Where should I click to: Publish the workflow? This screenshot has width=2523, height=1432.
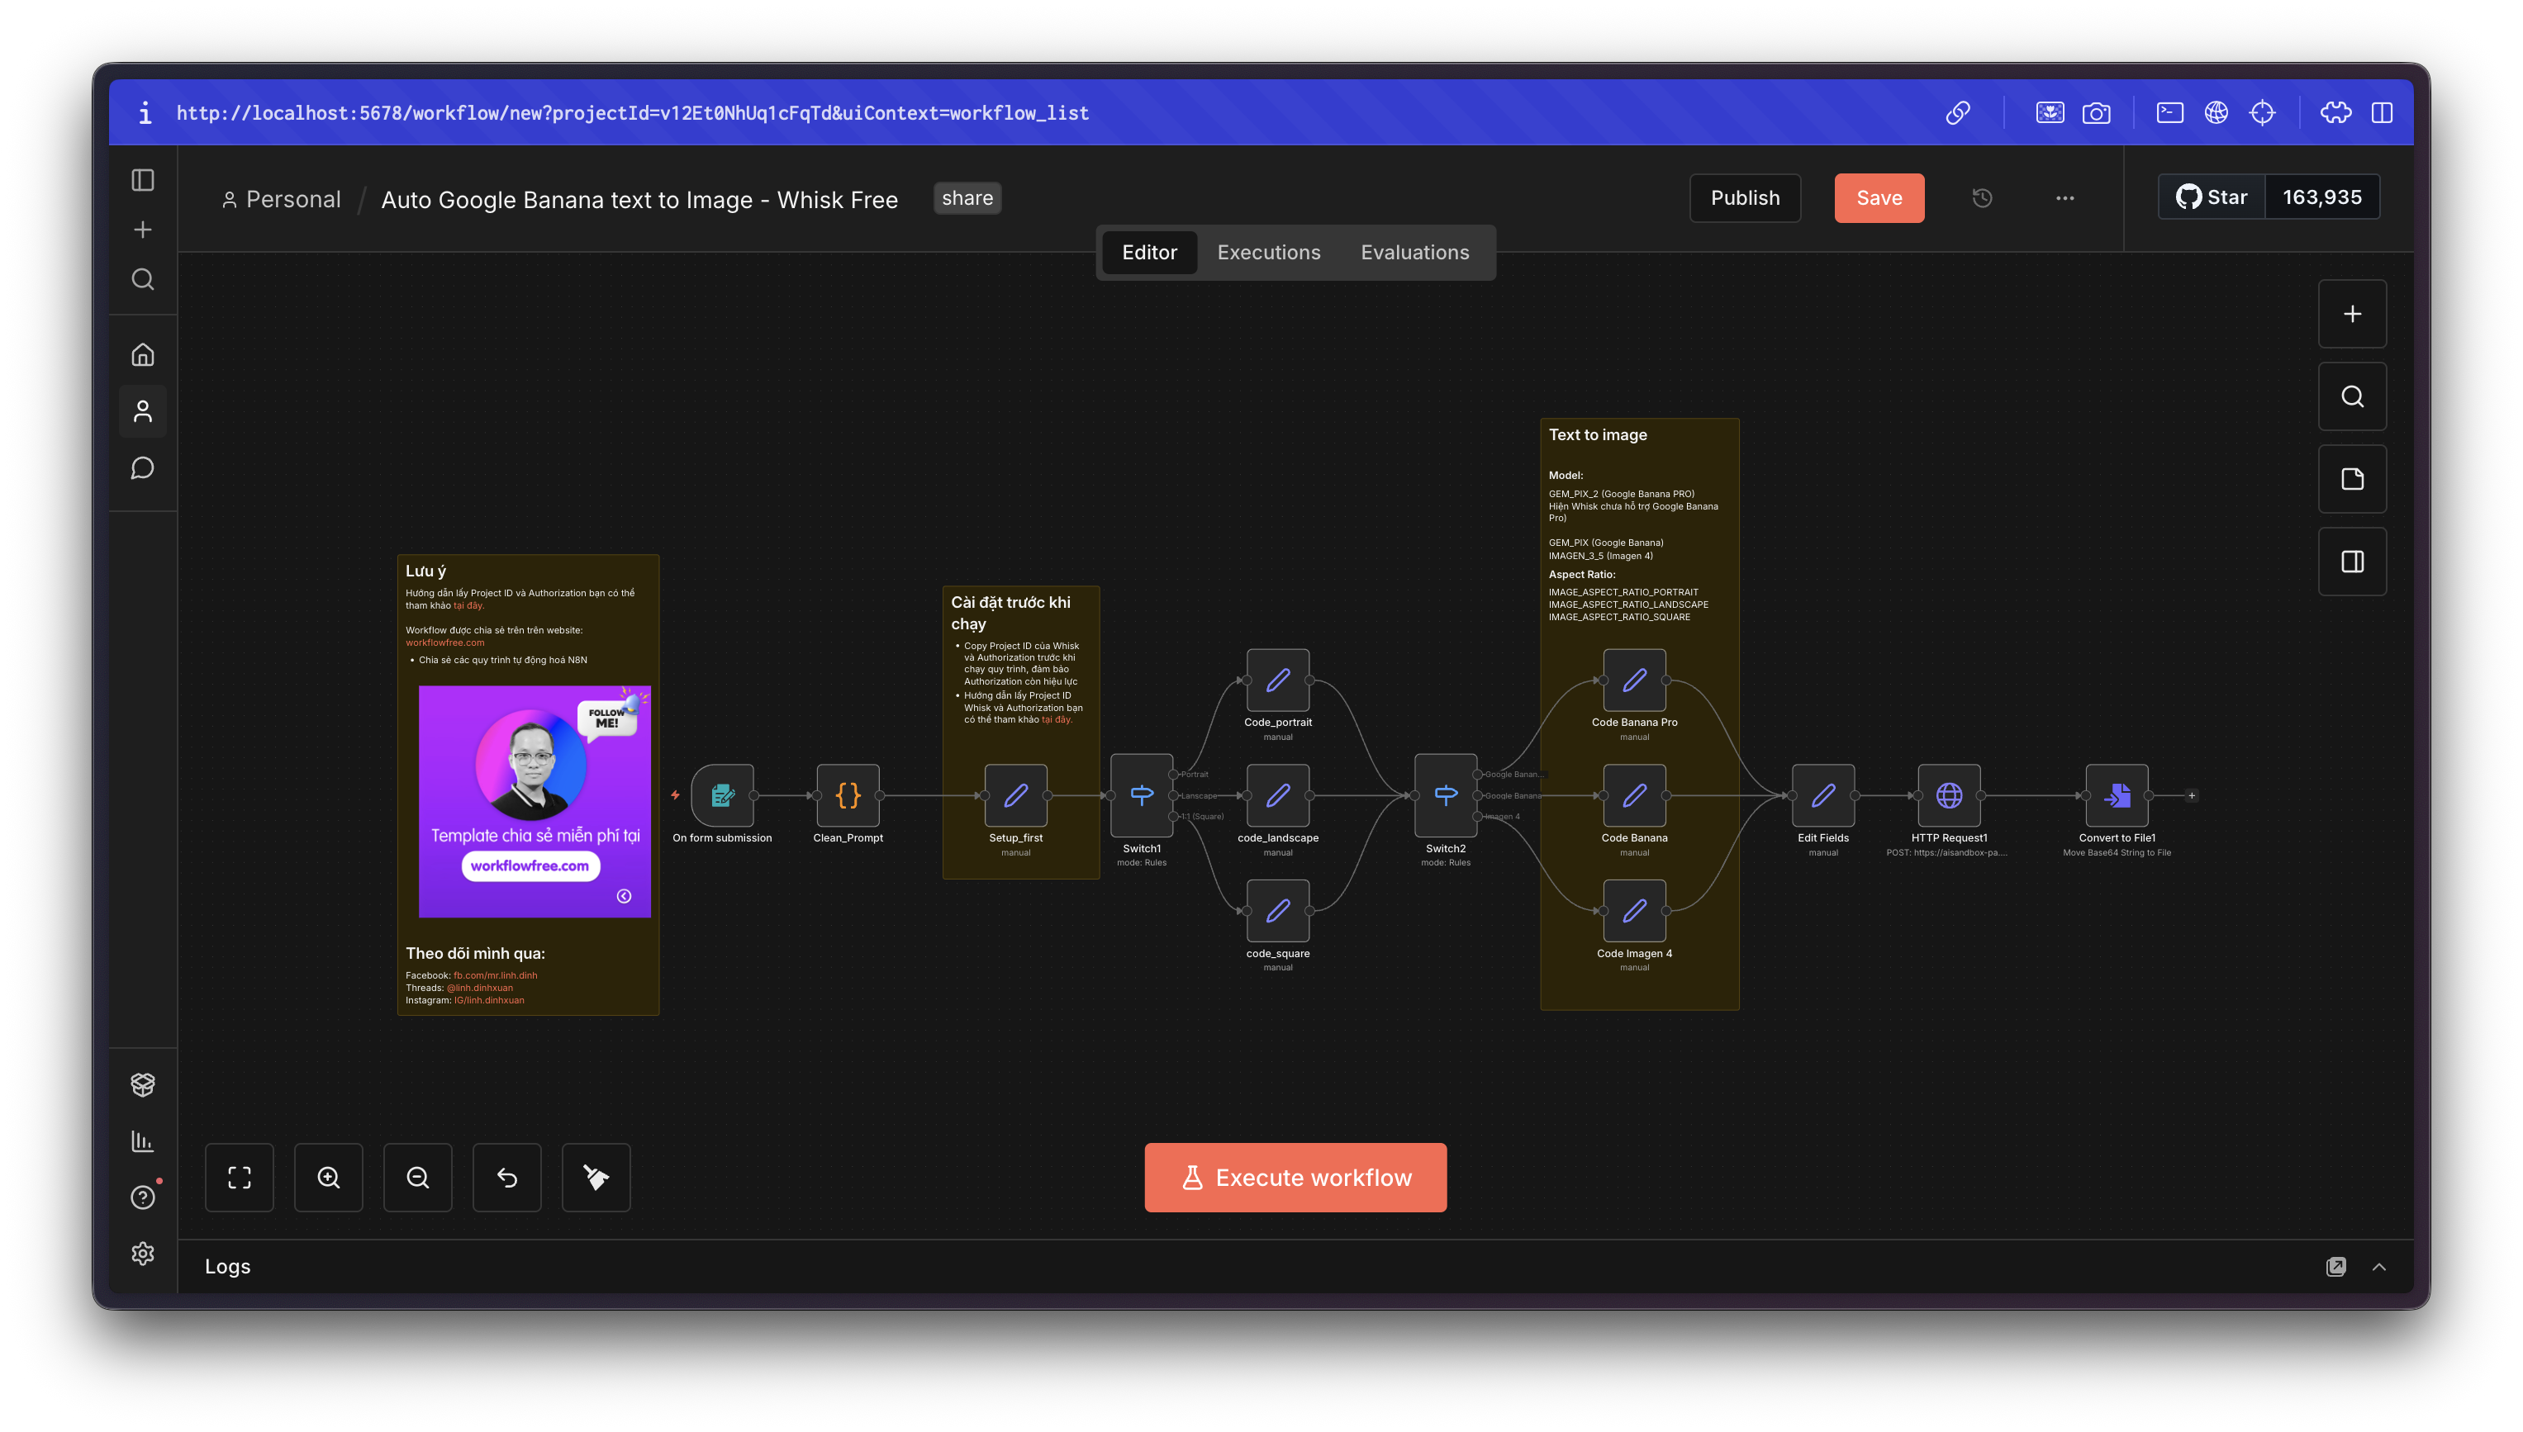(x=1745, y=197)
